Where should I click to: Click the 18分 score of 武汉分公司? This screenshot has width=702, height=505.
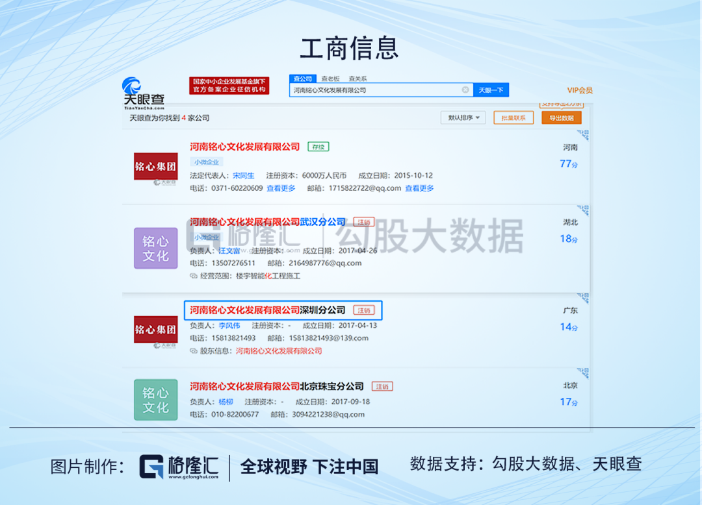tap(569, 239)
